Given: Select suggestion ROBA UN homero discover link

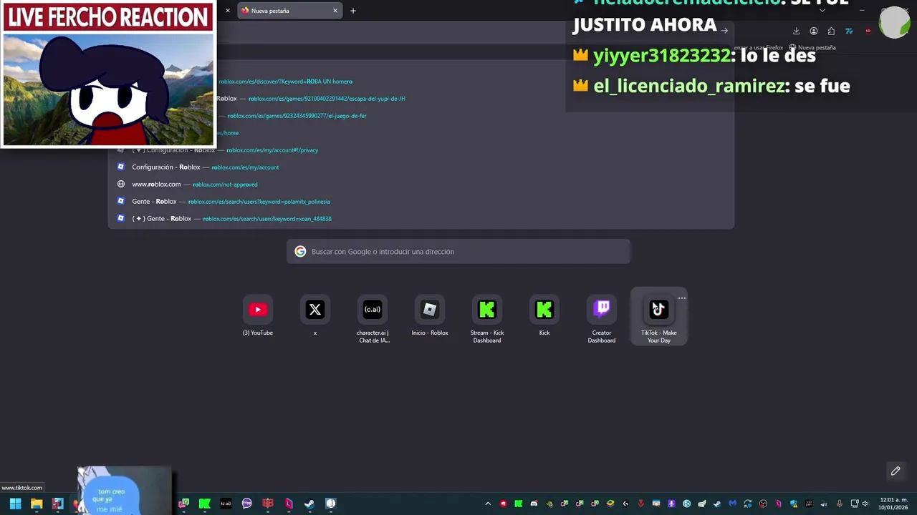Looking at the screenshot, I should pos(421,82).
